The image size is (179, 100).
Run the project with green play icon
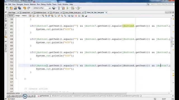click(68, 8)
